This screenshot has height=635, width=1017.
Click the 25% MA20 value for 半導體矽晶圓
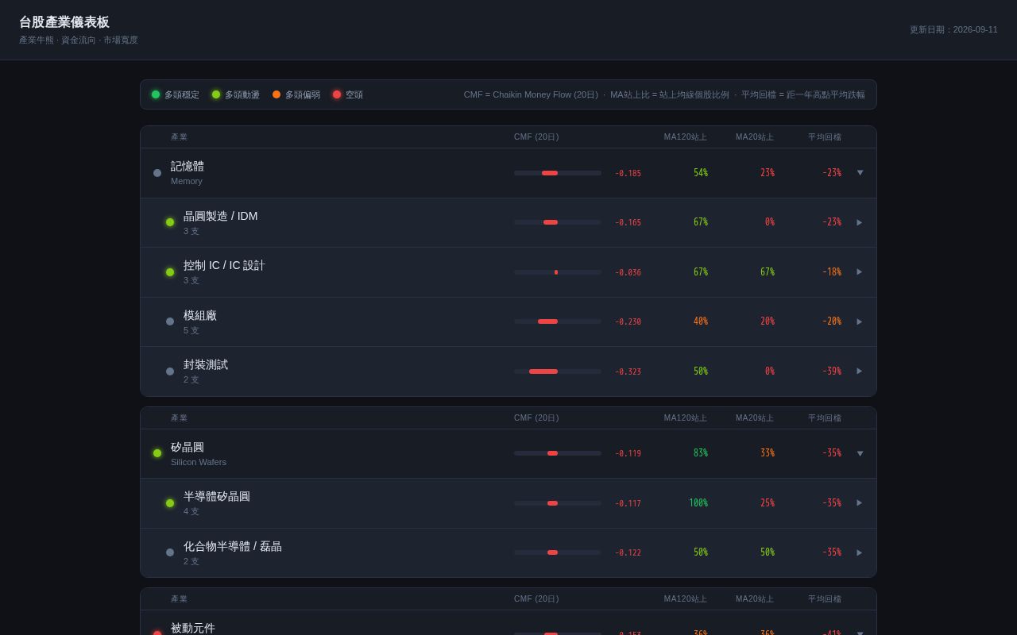[768, 503]
